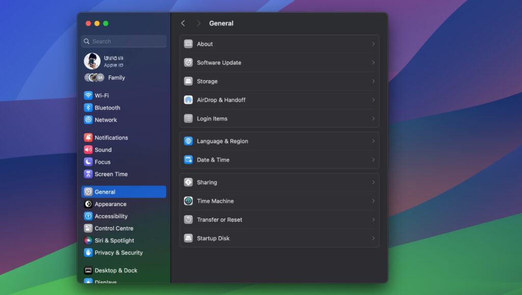Expand the Date & Time chevron
Screen dimensions: 522x295
click(373, 160)
